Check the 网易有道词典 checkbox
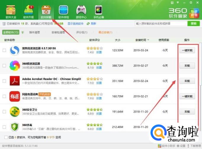 coord(4,96)
